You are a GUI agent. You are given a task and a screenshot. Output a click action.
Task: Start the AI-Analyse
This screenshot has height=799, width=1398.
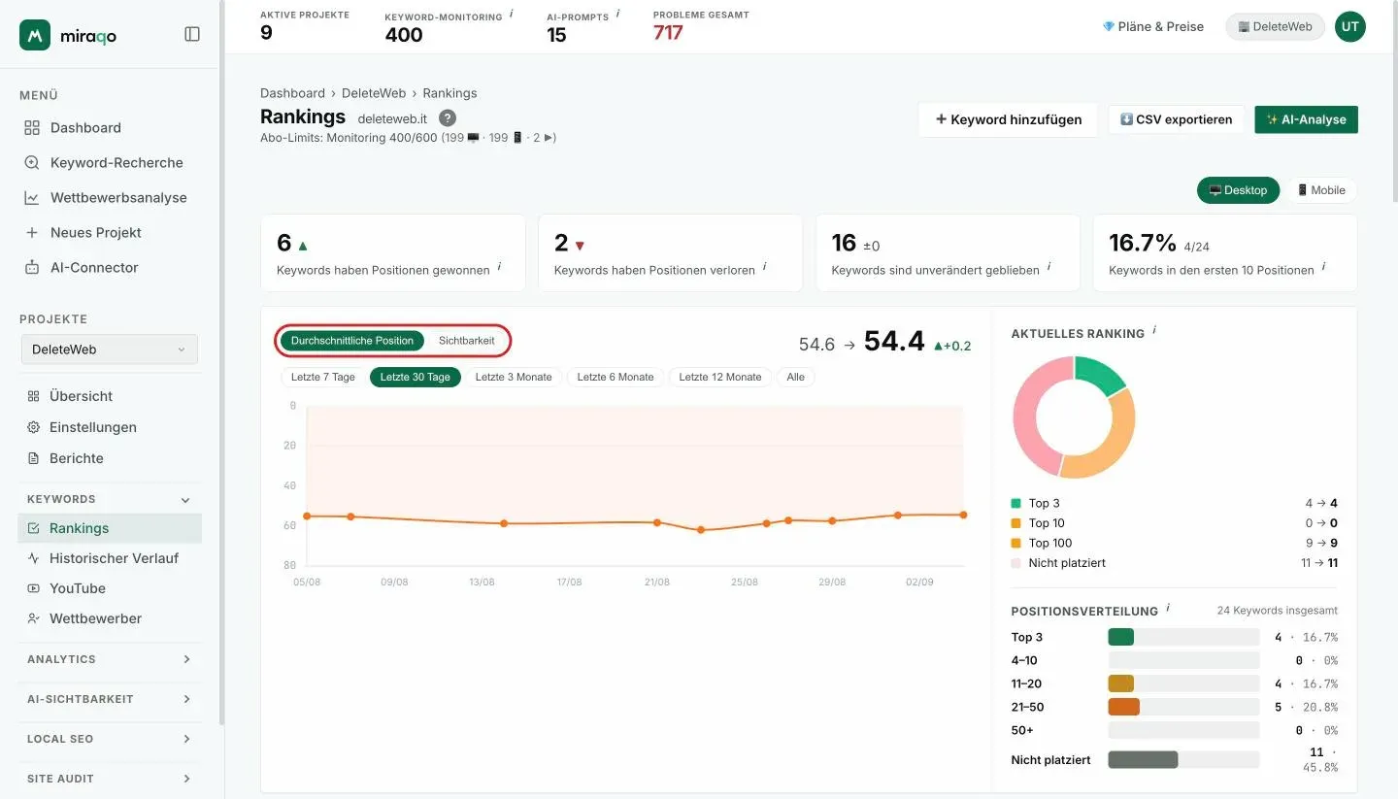point(1306,119)
